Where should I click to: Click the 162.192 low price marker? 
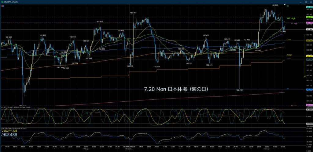tap(239, 90)
